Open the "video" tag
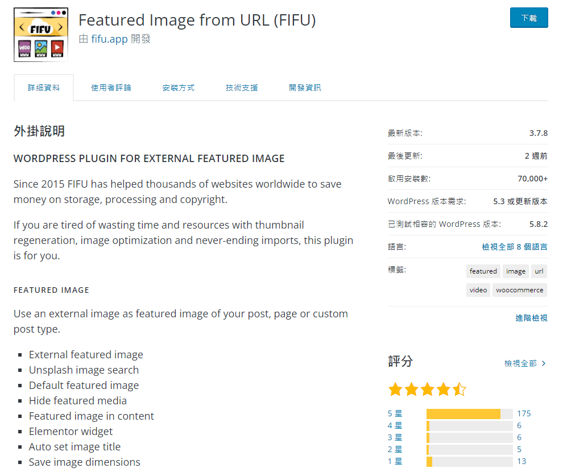Image resolution: width=563 pixels, height=472 pixels. click(x=478, y=290)
